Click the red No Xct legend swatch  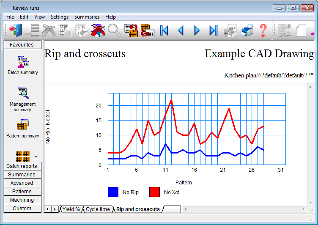click(154, 192)
